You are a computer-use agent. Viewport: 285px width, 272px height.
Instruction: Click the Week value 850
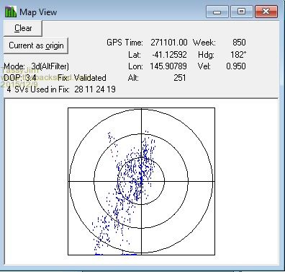tap(239, 43)
